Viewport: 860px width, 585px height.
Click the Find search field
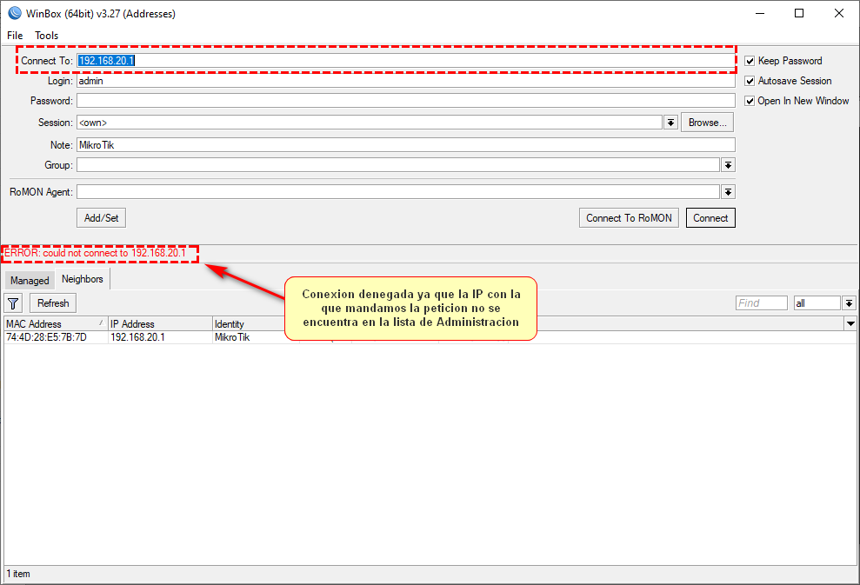pos(761,303)
